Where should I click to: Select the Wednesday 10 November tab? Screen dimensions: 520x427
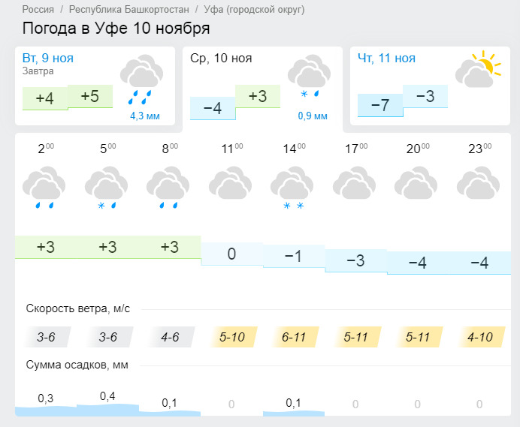(262, 89)
